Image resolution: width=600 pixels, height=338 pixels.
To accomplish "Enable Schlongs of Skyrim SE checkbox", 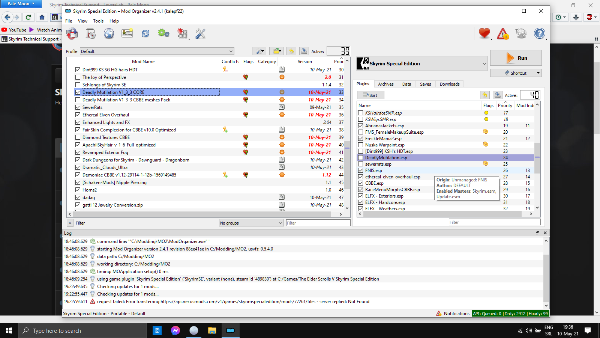I will tap(78, 84).
